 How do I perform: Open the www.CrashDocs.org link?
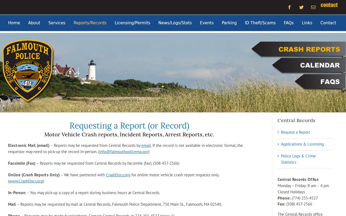pos(26,181)
